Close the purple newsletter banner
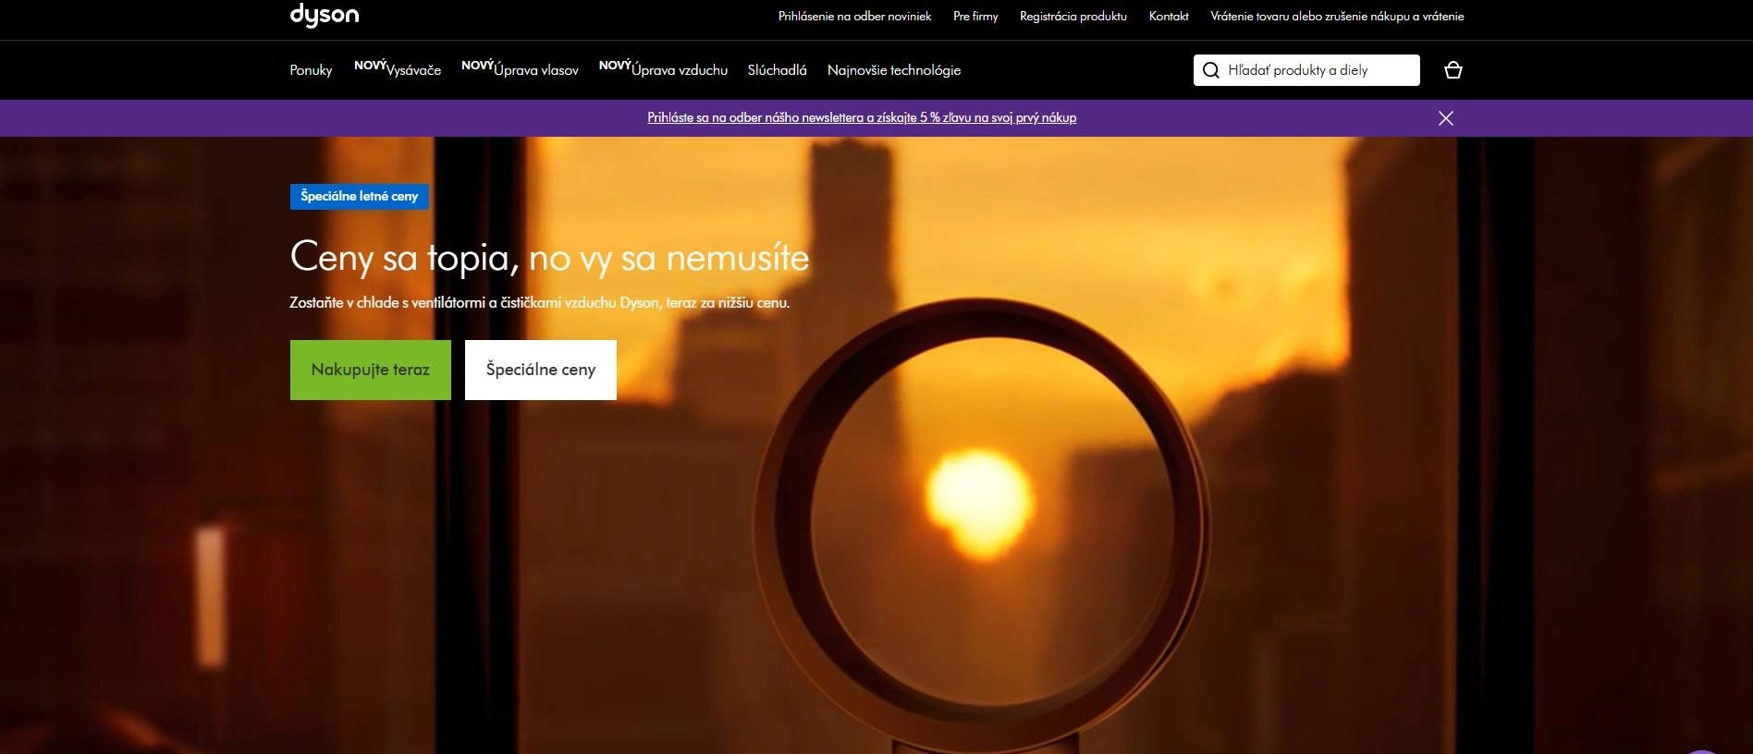This screenshot has width=1753, height=754. pyautogui.click(x=1446, y=118)
